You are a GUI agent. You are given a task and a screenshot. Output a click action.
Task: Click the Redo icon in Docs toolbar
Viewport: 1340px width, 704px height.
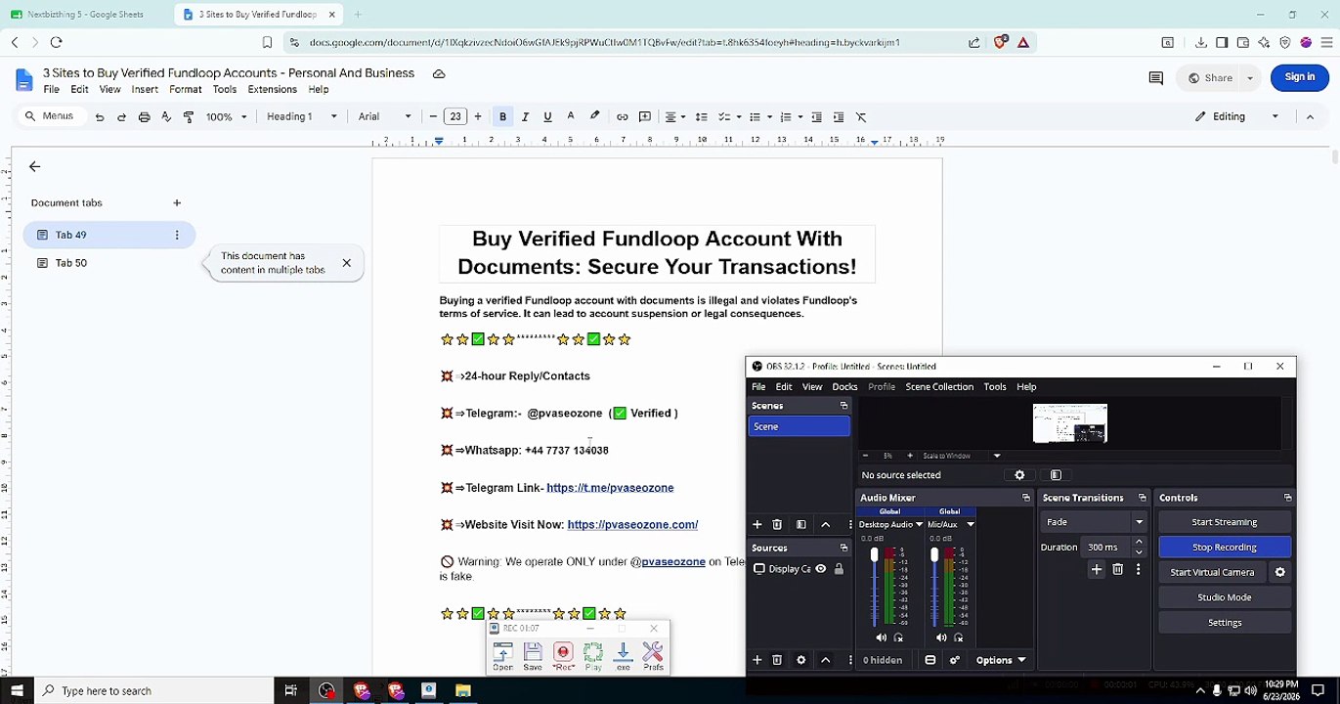121,117
